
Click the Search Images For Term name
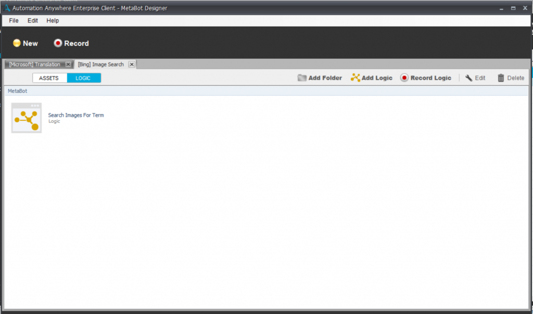[x=76, y=115]
